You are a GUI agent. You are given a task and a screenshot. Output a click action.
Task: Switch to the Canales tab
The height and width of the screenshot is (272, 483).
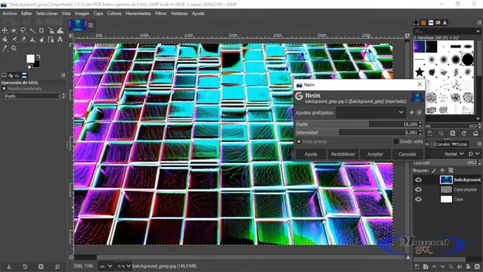[441, 144]
